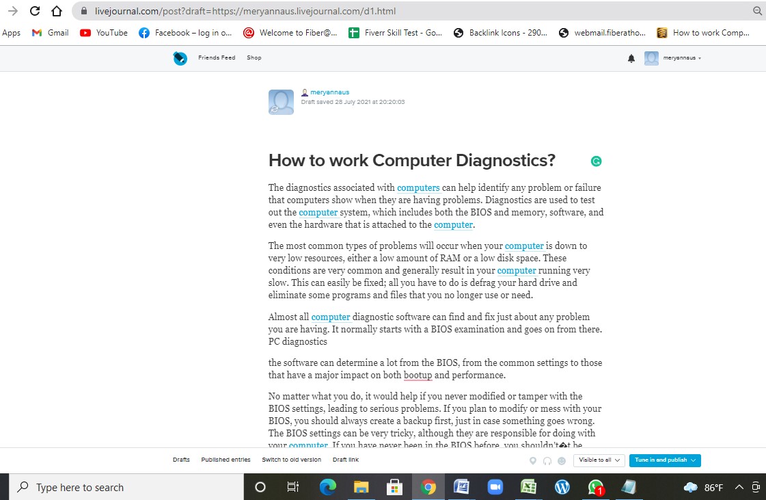The width and height of the screenshot is (766, 500).
Task: Open WordPress app from the taskbar
Action: coord(562,487)
